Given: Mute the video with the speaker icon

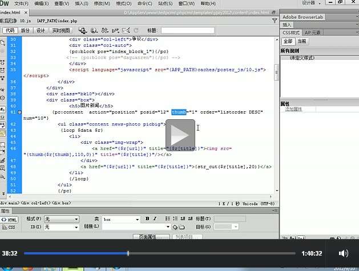Looking at the screenshot, I should pyautogui.click(x=343, y=253).
